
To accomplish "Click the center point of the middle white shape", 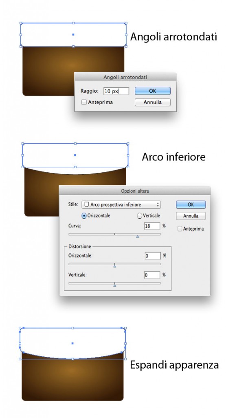I will click(x=75, y=155).
